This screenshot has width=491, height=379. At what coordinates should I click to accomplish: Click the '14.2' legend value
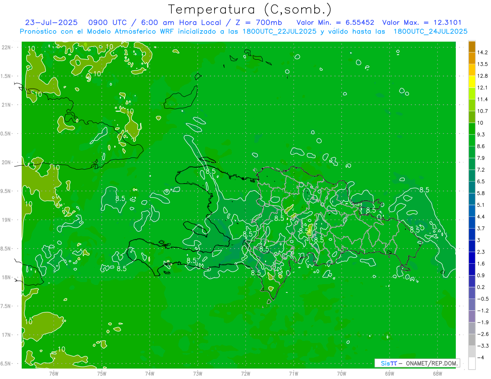click(483, 52)
